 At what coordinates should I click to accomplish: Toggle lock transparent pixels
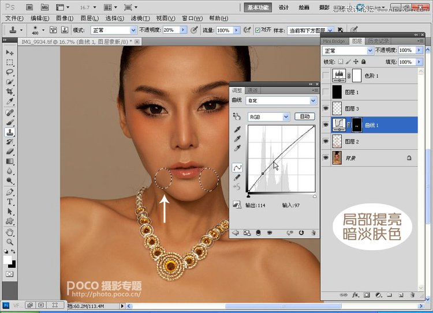[341, 62]
